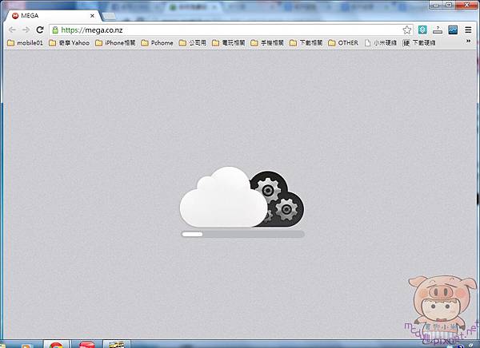Click the MEGA cloud loading logo

[x=242, y=197]
